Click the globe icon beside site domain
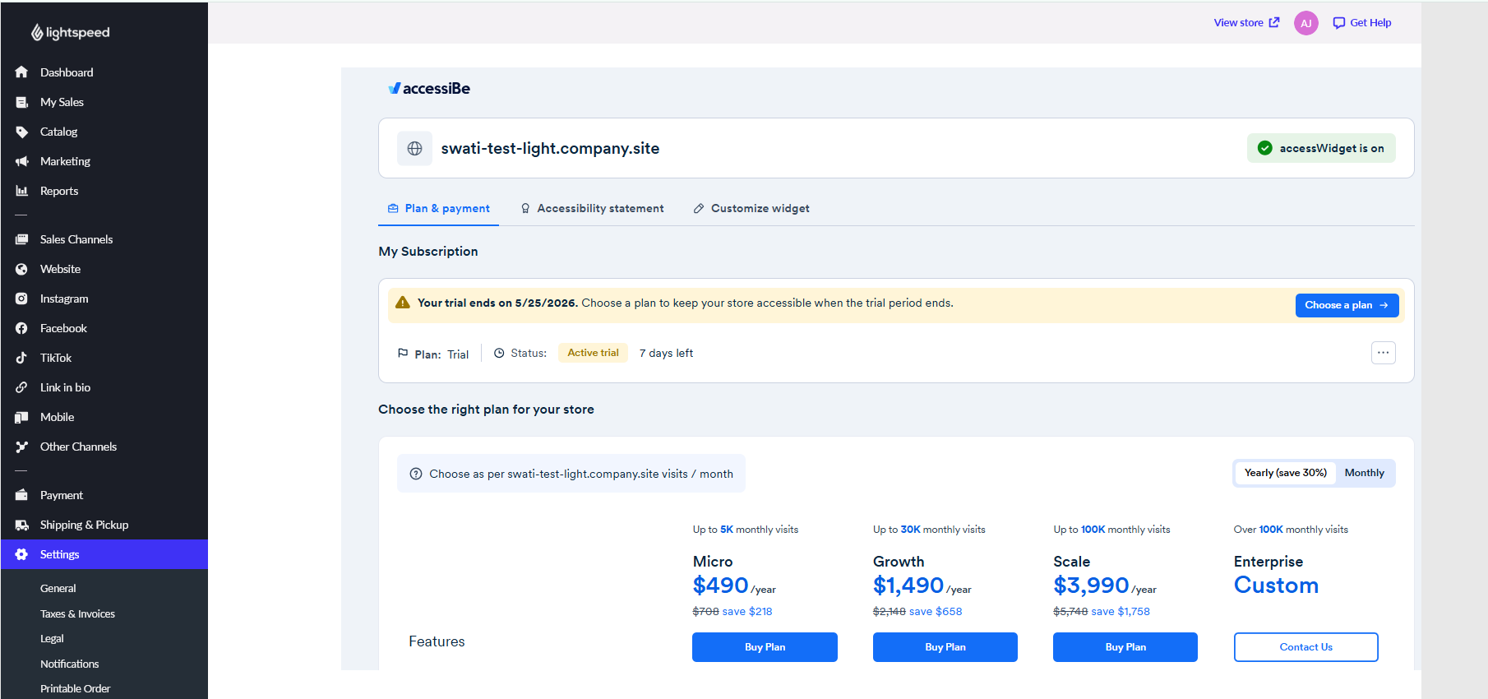 point(414,148)
